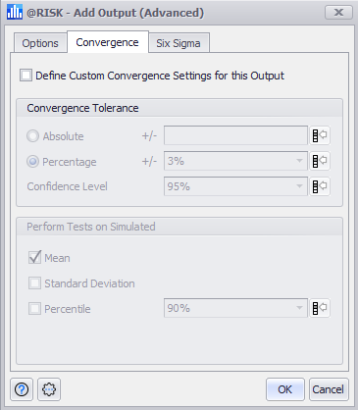Image resolution: width=358 pixels, height=410 pixels.
Task: Open the gear settings icon at bottom
Action: pos(49,389)
